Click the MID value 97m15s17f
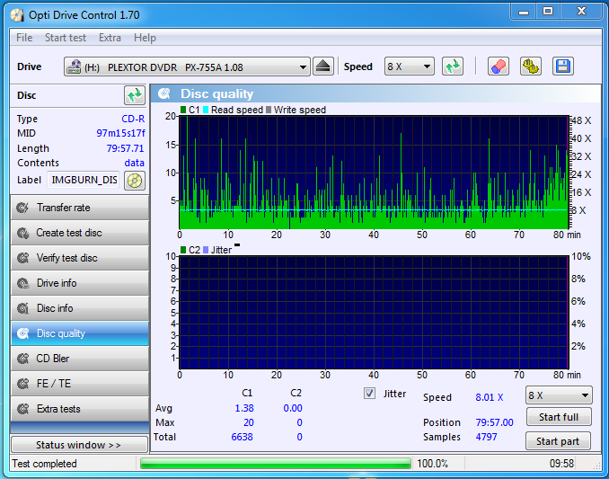Screen dimensions: 609x479 pos(120,133)
